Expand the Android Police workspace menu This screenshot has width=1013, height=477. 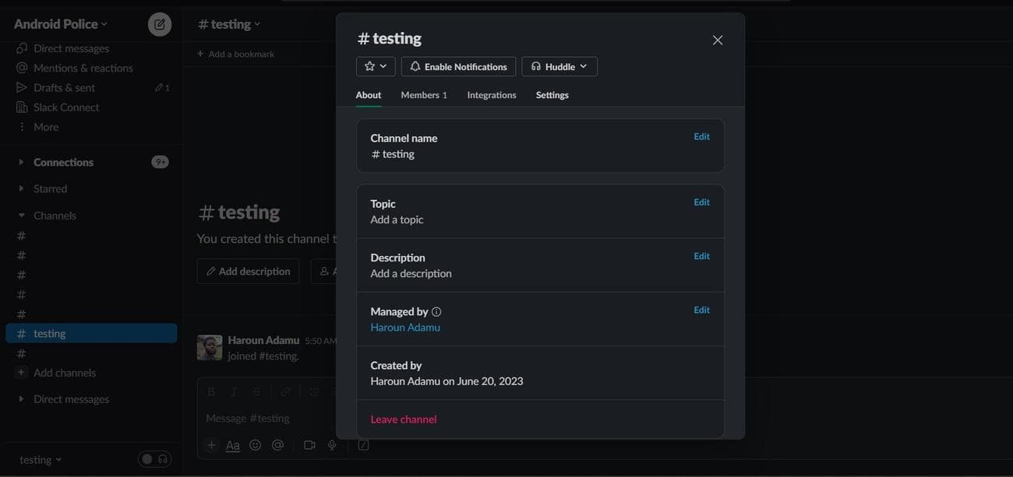point(61,24)
